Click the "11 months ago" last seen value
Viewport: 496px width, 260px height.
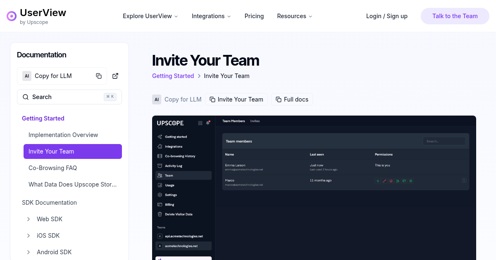tap(321, 180)
